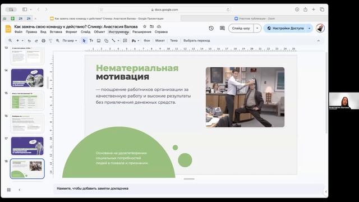The image size is (359, 202).
Task: Select the Office photo on the slide
Action: click(x=245, y=97)
